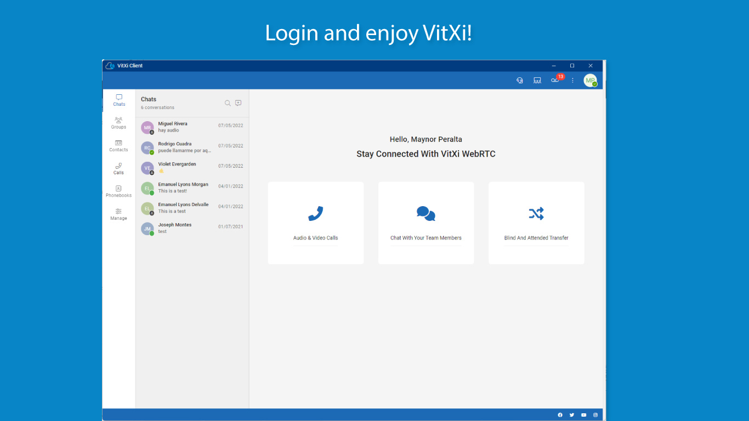
Task: Go to the Contacts section
Action: point(118,146)
